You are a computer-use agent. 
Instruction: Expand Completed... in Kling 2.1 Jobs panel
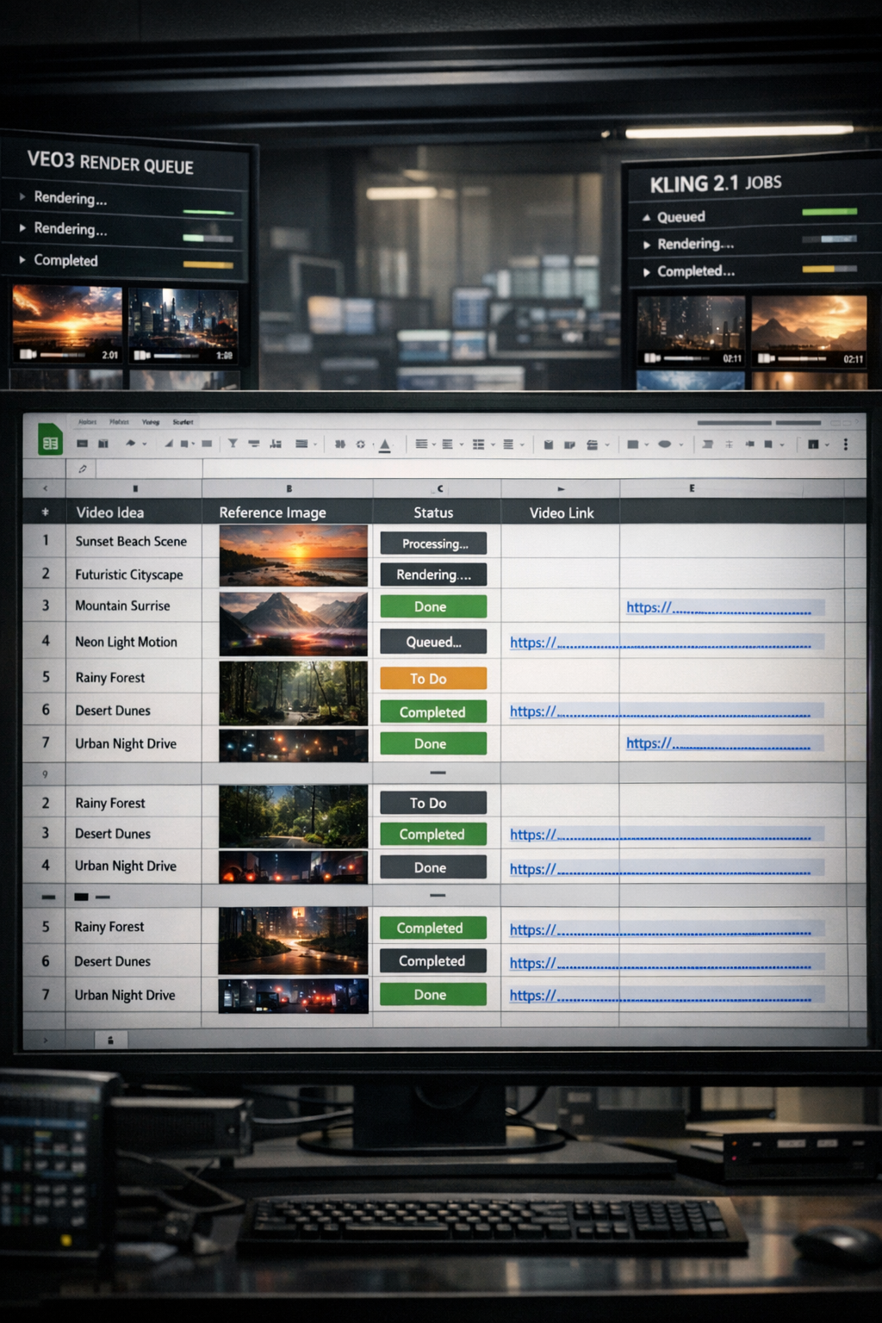646,271
